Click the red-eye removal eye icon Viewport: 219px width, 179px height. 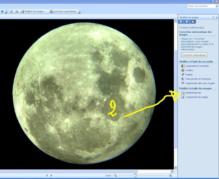[x=183, y=83]
